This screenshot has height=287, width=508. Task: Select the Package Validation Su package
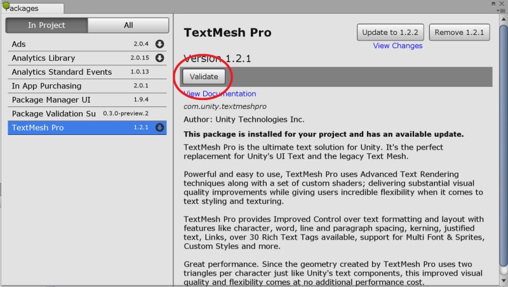[x=87, y=113]
